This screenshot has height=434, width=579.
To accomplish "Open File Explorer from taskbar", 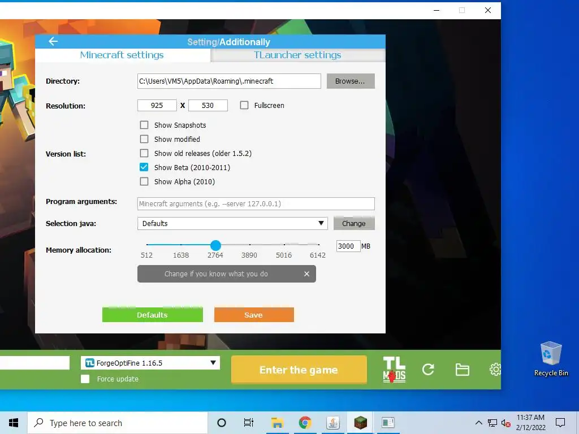I will pyautogui.click(x=277, y=423).
